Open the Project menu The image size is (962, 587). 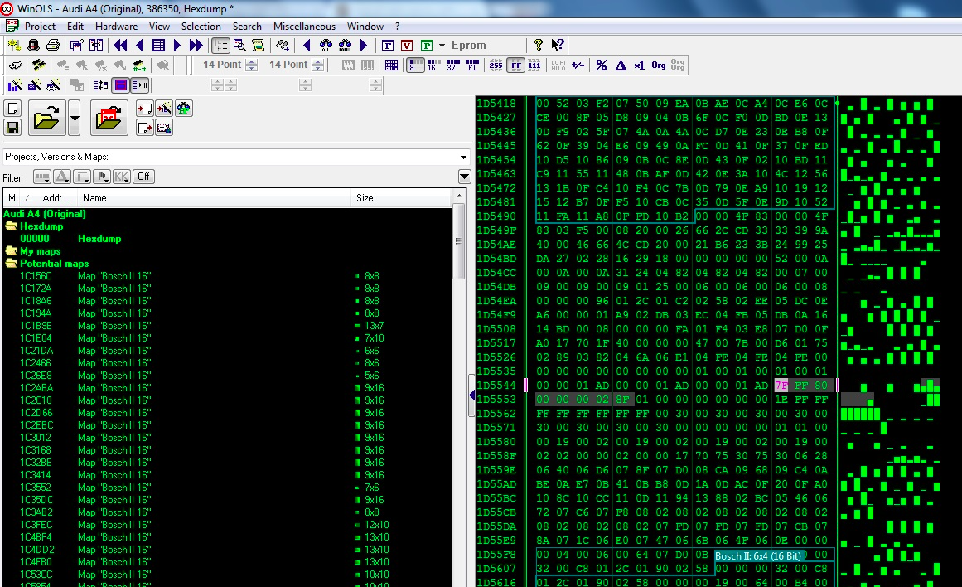[x=40, y=27]
